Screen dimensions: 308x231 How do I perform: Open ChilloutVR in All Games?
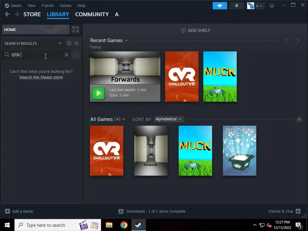pyautogui.click(x=107, y=151)
